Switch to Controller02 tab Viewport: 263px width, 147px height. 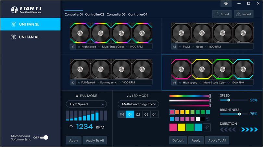(94, 14)
